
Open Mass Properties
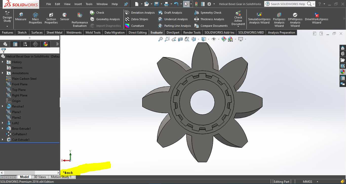point(35,18)
